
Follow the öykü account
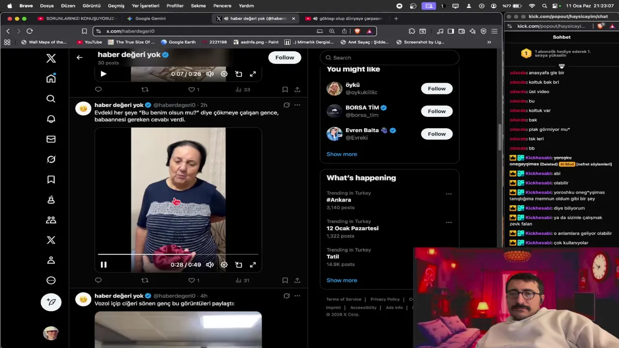436,88
